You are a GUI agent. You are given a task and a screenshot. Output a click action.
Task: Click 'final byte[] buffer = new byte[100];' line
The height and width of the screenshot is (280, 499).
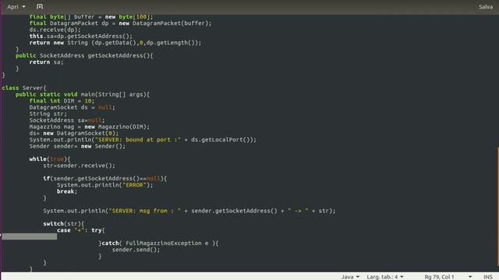tap(91, 17)
